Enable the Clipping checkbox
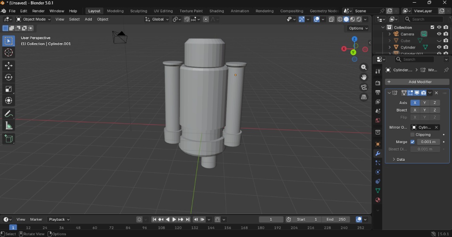 point(412,135)
